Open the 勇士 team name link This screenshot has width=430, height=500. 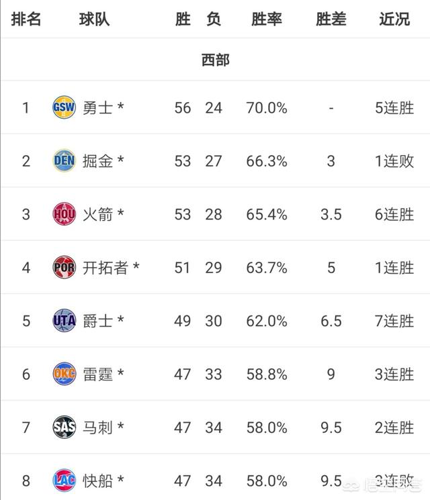(97, 108)
